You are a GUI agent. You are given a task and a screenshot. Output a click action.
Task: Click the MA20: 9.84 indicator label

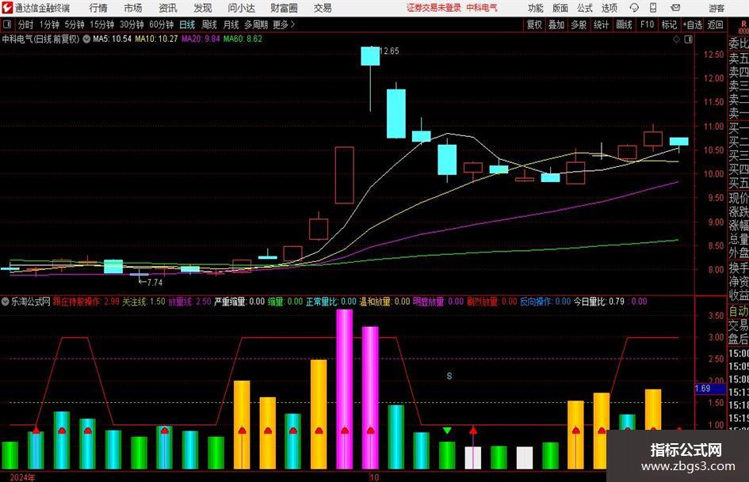coord(201,39)
